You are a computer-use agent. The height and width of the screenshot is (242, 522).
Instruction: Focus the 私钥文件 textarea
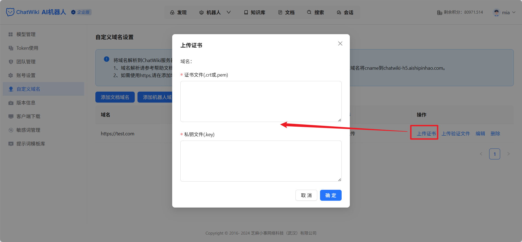click(x=261, y=161)
